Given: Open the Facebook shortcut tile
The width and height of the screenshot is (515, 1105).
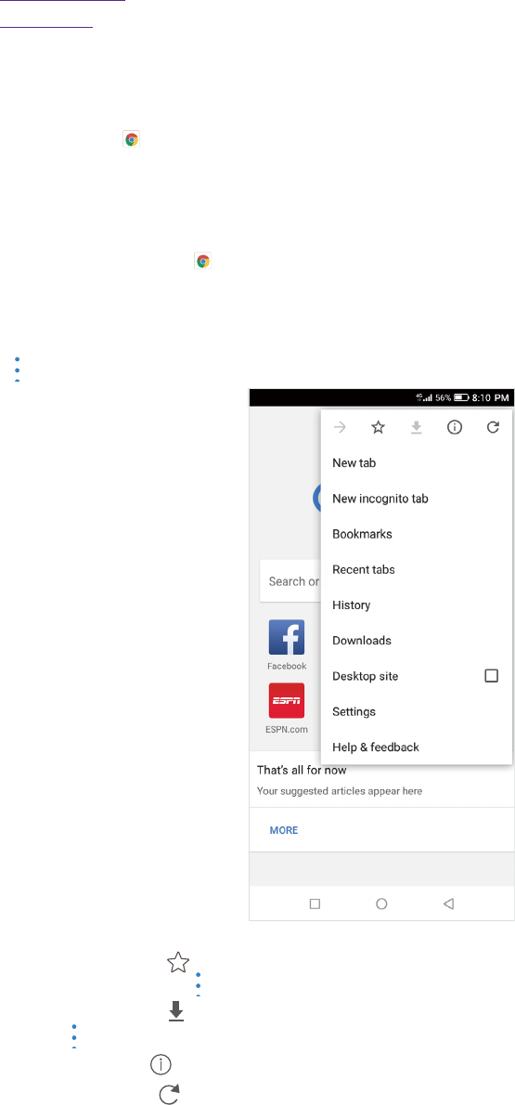Looking at the screenshot, I should (x=287, y=644).
